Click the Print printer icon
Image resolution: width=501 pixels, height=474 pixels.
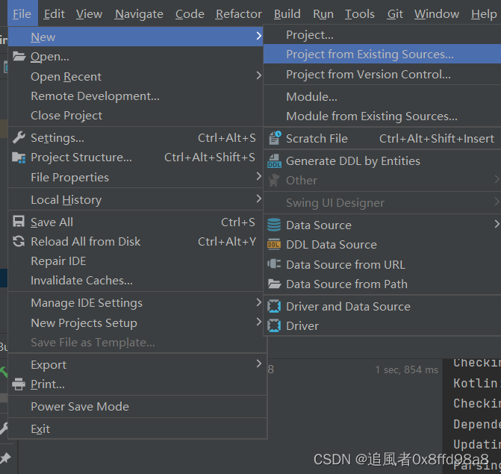tap(19, 384)
